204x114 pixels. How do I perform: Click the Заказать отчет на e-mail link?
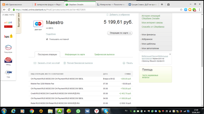[48, 63]
